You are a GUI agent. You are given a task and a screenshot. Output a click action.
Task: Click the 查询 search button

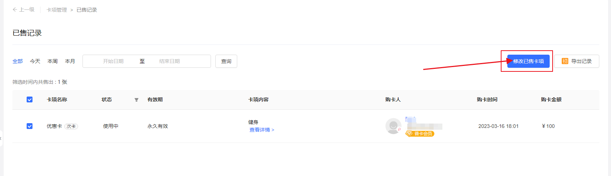(x=226, y=61)
